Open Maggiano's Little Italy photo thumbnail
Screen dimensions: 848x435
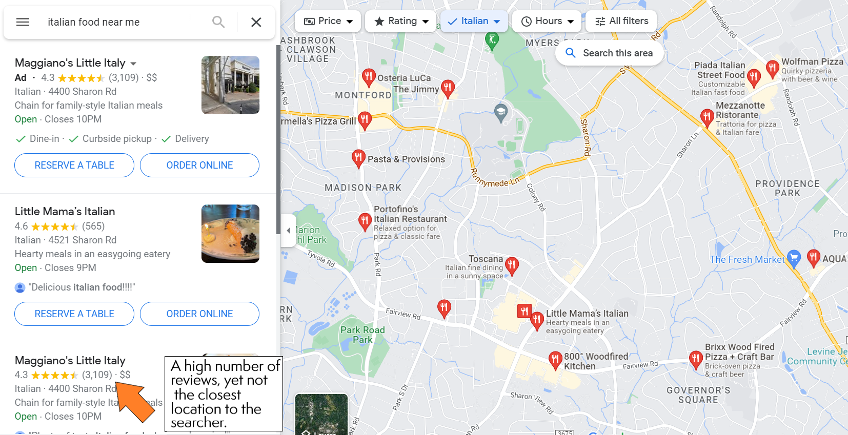pos(230,85)
